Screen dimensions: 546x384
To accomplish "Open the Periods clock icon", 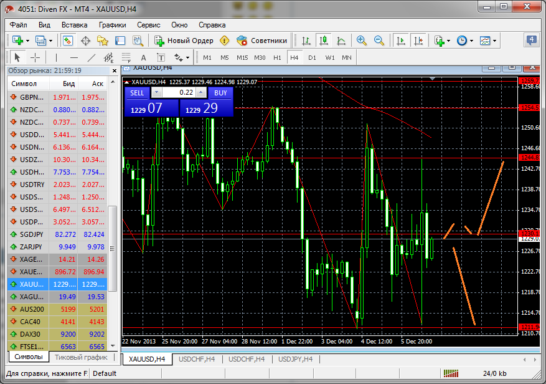I will coord(462,41).
